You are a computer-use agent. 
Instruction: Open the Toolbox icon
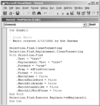[93, 13]
